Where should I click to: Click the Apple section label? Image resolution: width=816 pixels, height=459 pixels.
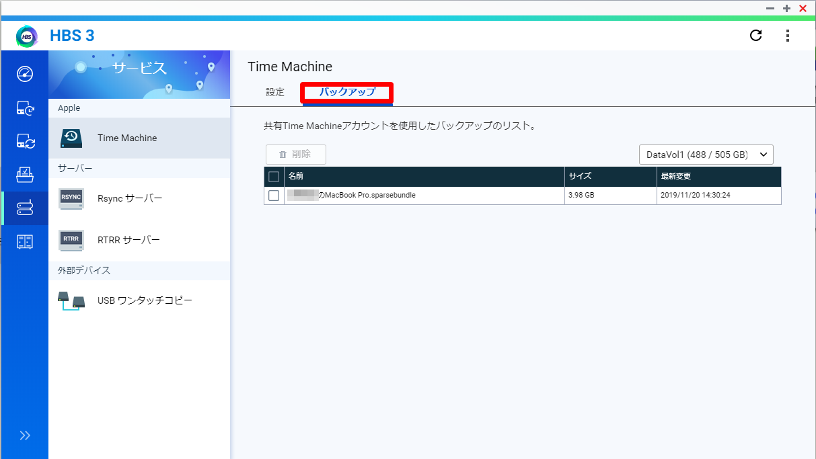pos(69,108)
